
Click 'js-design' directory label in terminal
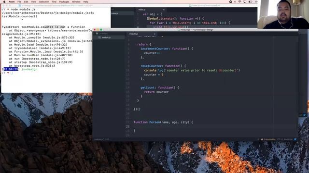tap(29, 69)
